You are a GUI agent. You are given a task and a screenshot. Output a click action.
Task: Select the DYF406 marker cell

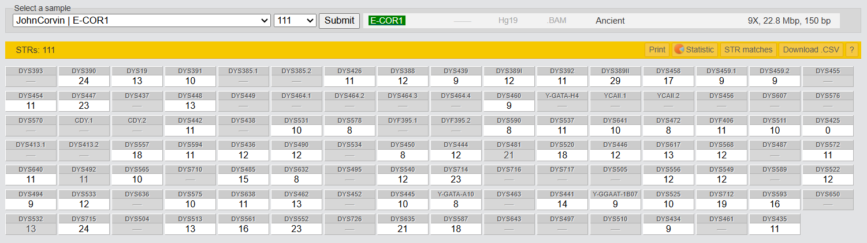(x=721, y=126)
